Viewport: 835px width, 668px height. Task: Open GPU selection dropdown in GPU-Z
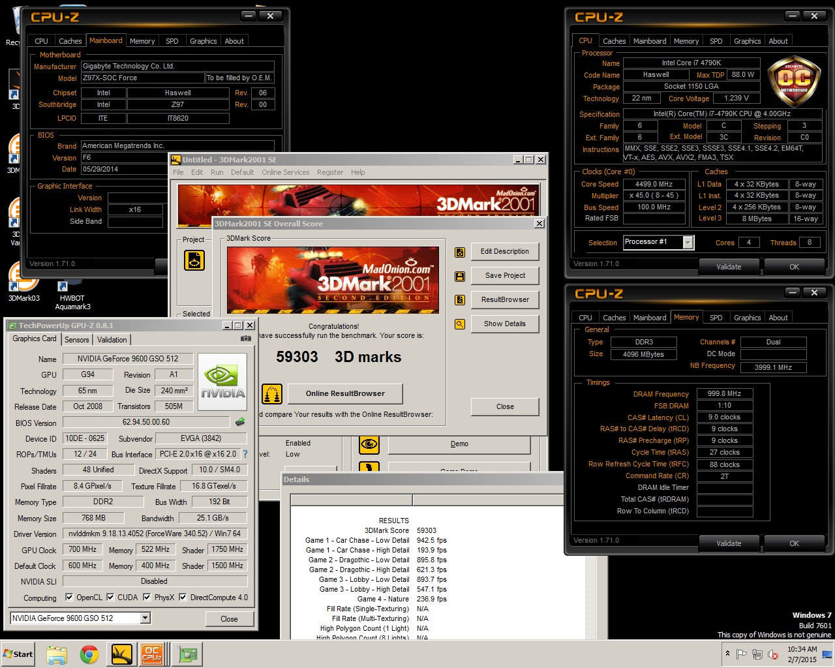pos(145,618)
